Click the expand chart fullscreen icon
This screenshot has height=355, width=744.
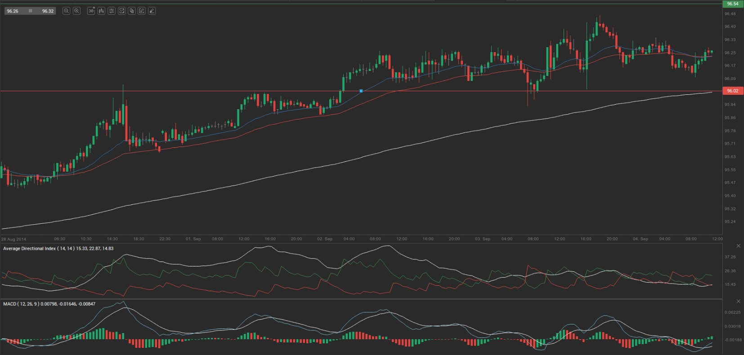(121, 11)
